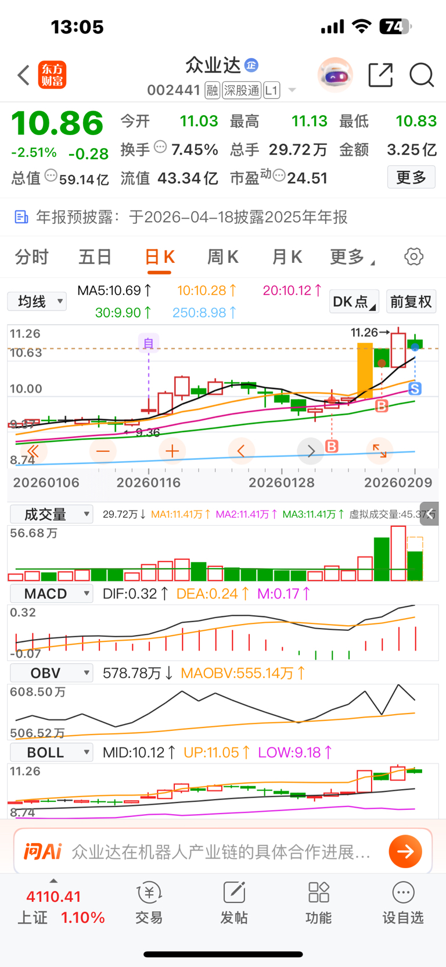The width and height of the screenshot is (446, 967).
Task: Tap the MAOBV:555.14万 reading
Action: point(243,673)
